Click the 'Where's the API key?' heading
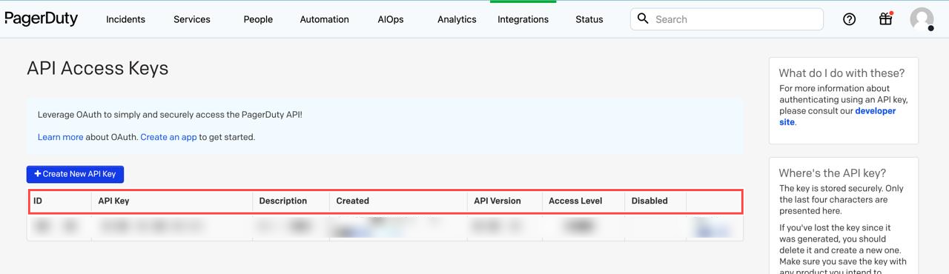The width and height of the screenshot is (949, 274). 833,173
